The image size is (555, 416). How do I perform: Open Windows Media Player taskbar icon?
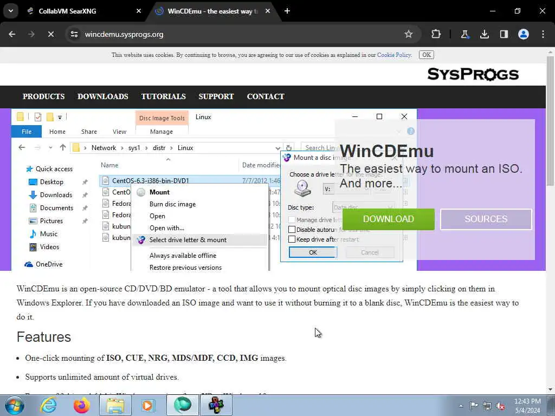[x=148, y=405]
